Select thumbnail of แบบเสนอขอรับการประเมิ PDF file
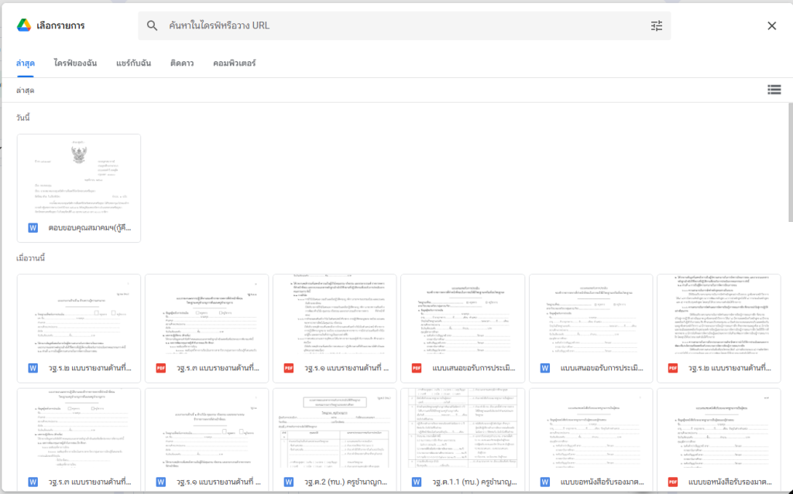Image resolution: width=793 pixels, height=494 pixels. coord(463,315)
